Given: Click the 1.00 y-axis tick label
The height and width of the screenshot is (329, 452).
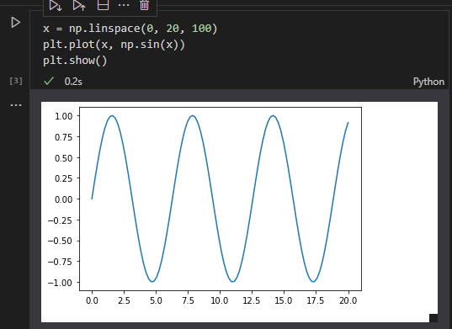Looking at the screenshot, I should click(63, 116).
